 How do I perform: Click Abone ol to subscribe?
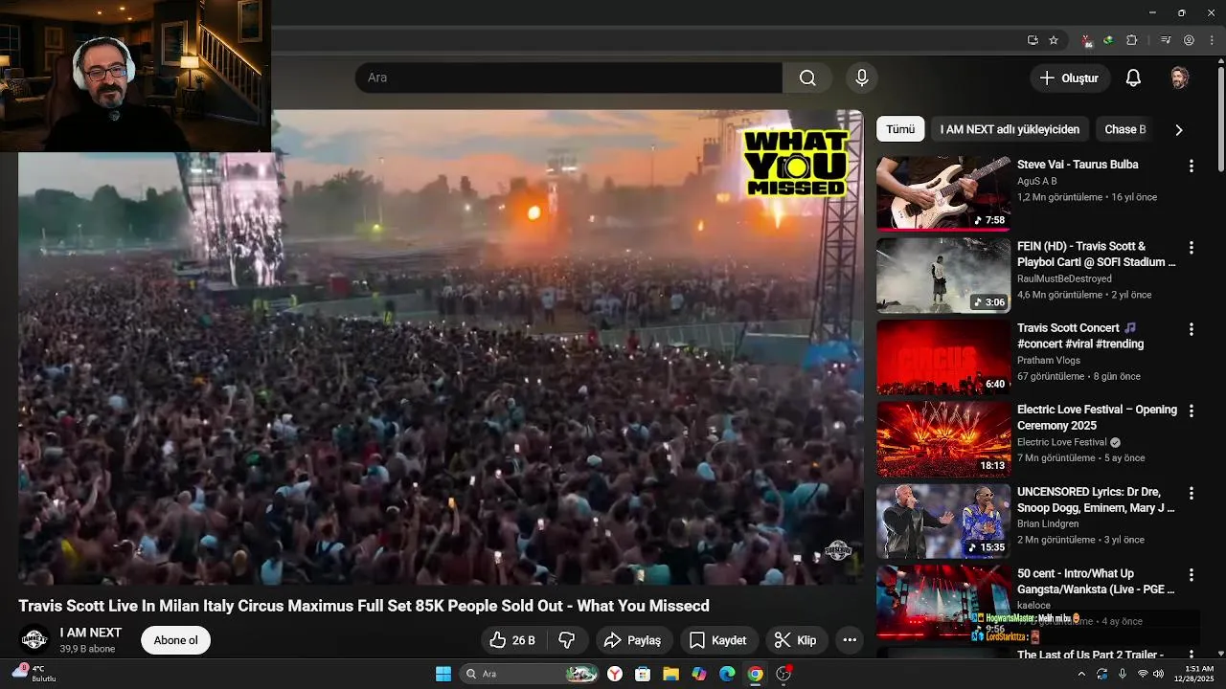click(x=175, y=640)
